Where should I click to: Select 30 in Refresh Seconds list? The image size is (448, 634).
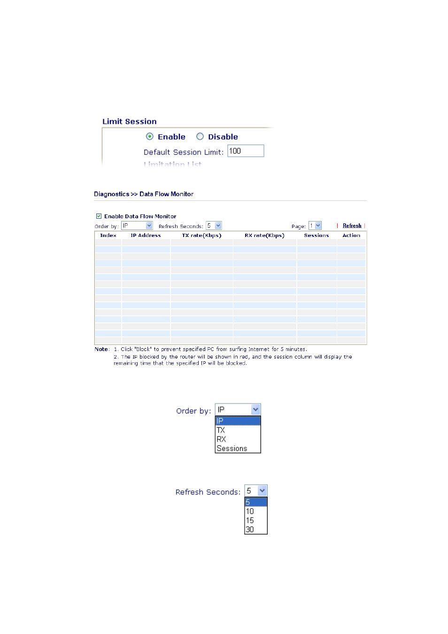(x=255, y=529)
